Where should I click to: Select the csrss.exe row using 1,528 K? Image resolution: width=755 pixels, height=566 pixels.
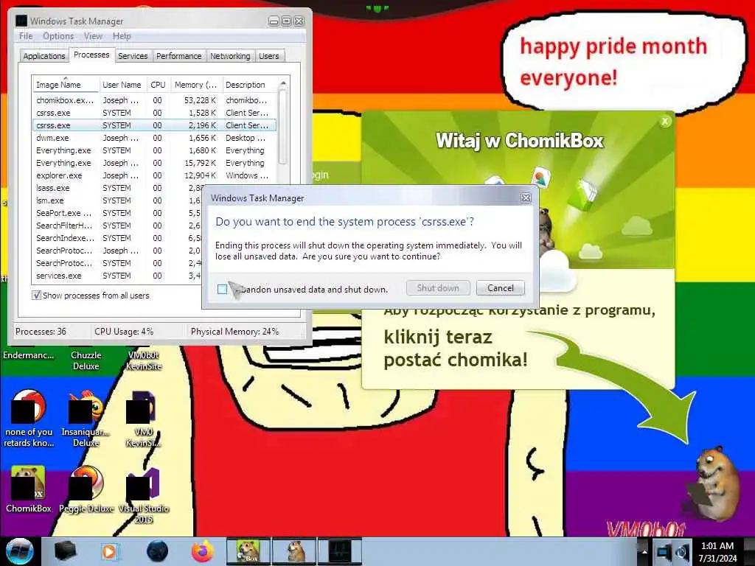(154, 113)
